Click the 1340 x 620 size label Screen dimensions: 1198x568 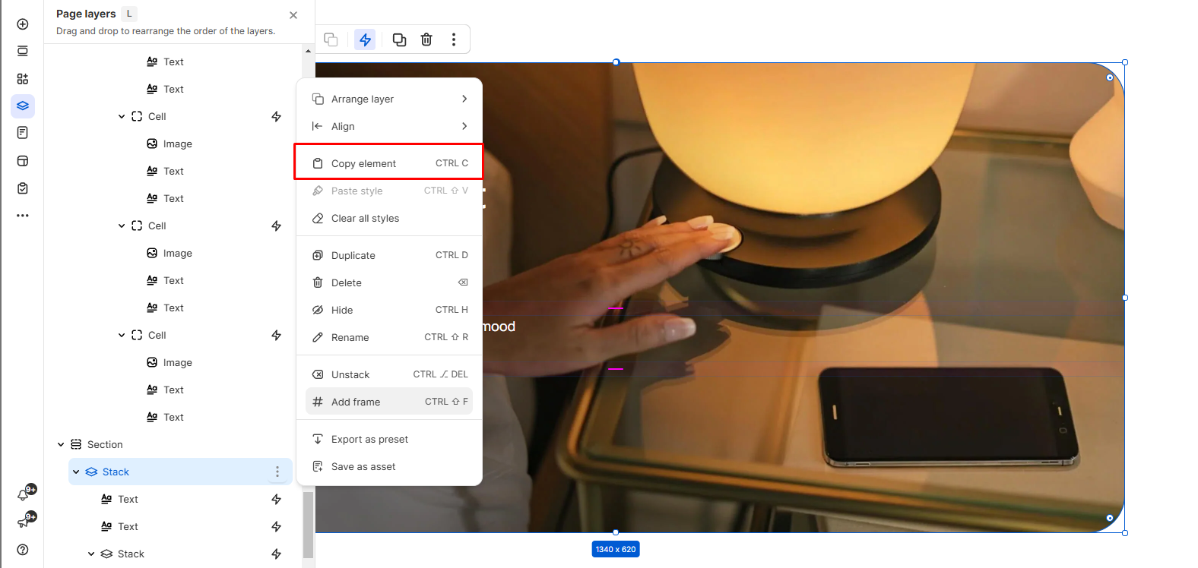pos(616,549)
